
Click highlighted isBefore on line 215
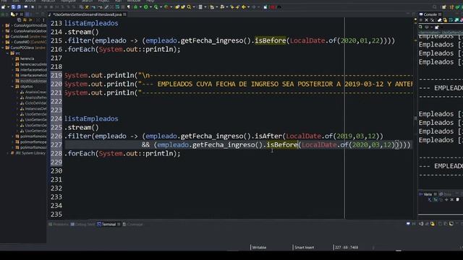[x=271, y=40]
